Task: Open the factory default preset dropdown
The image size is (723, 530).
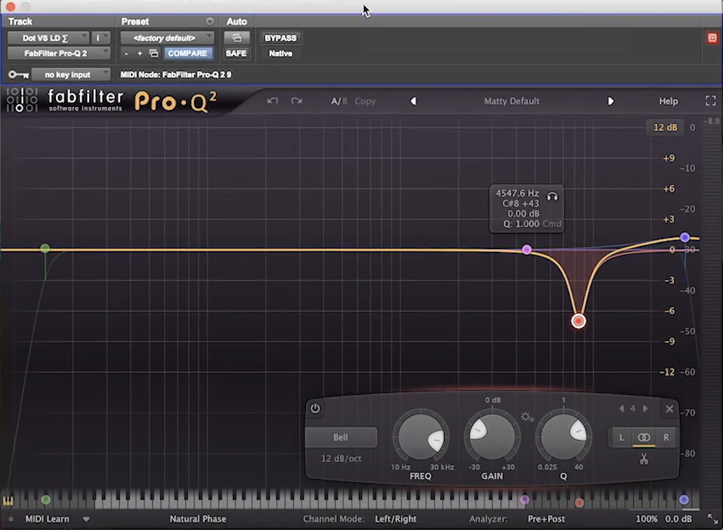Action: pyautogui.click(x=167, y=38)
